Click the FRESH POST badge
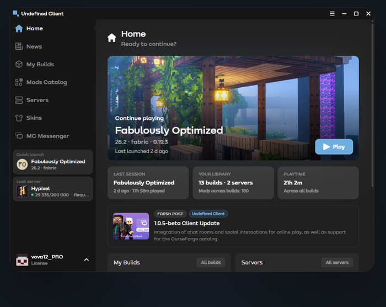Image resolution: width=386 pixels, height=307 pixels. click(170, 214)
